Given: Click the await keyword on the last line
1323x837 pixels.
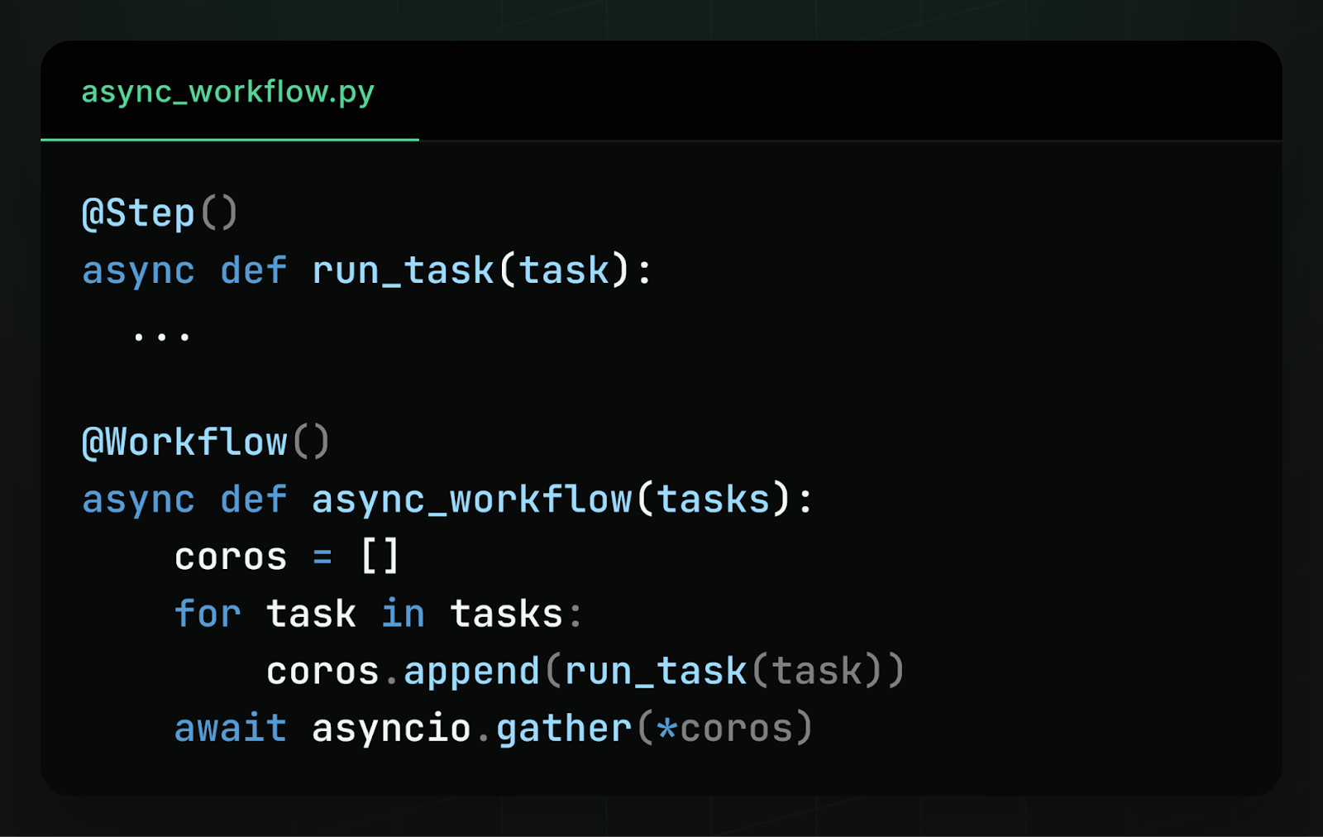Looking at the screenshot, I should pos(230,727).
